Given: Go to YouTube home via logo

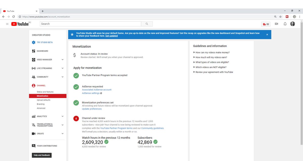Looking at the screenshot, I should click(x=20, y=24).
